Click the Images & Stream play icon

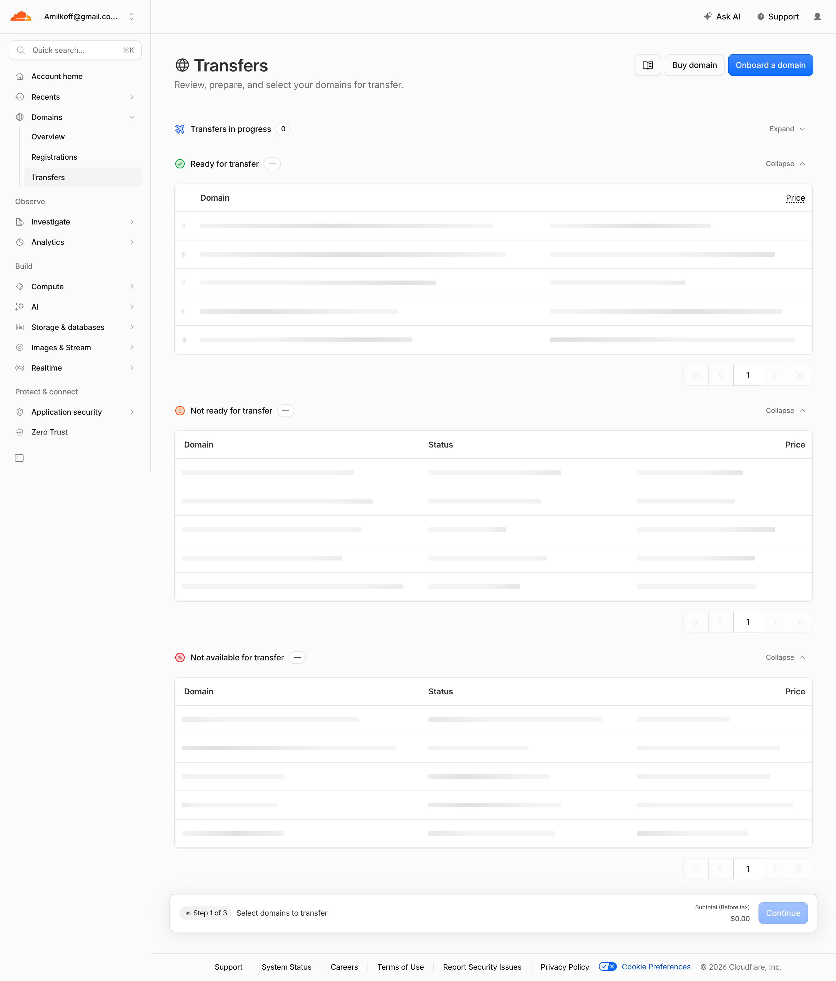click(20, 348)
